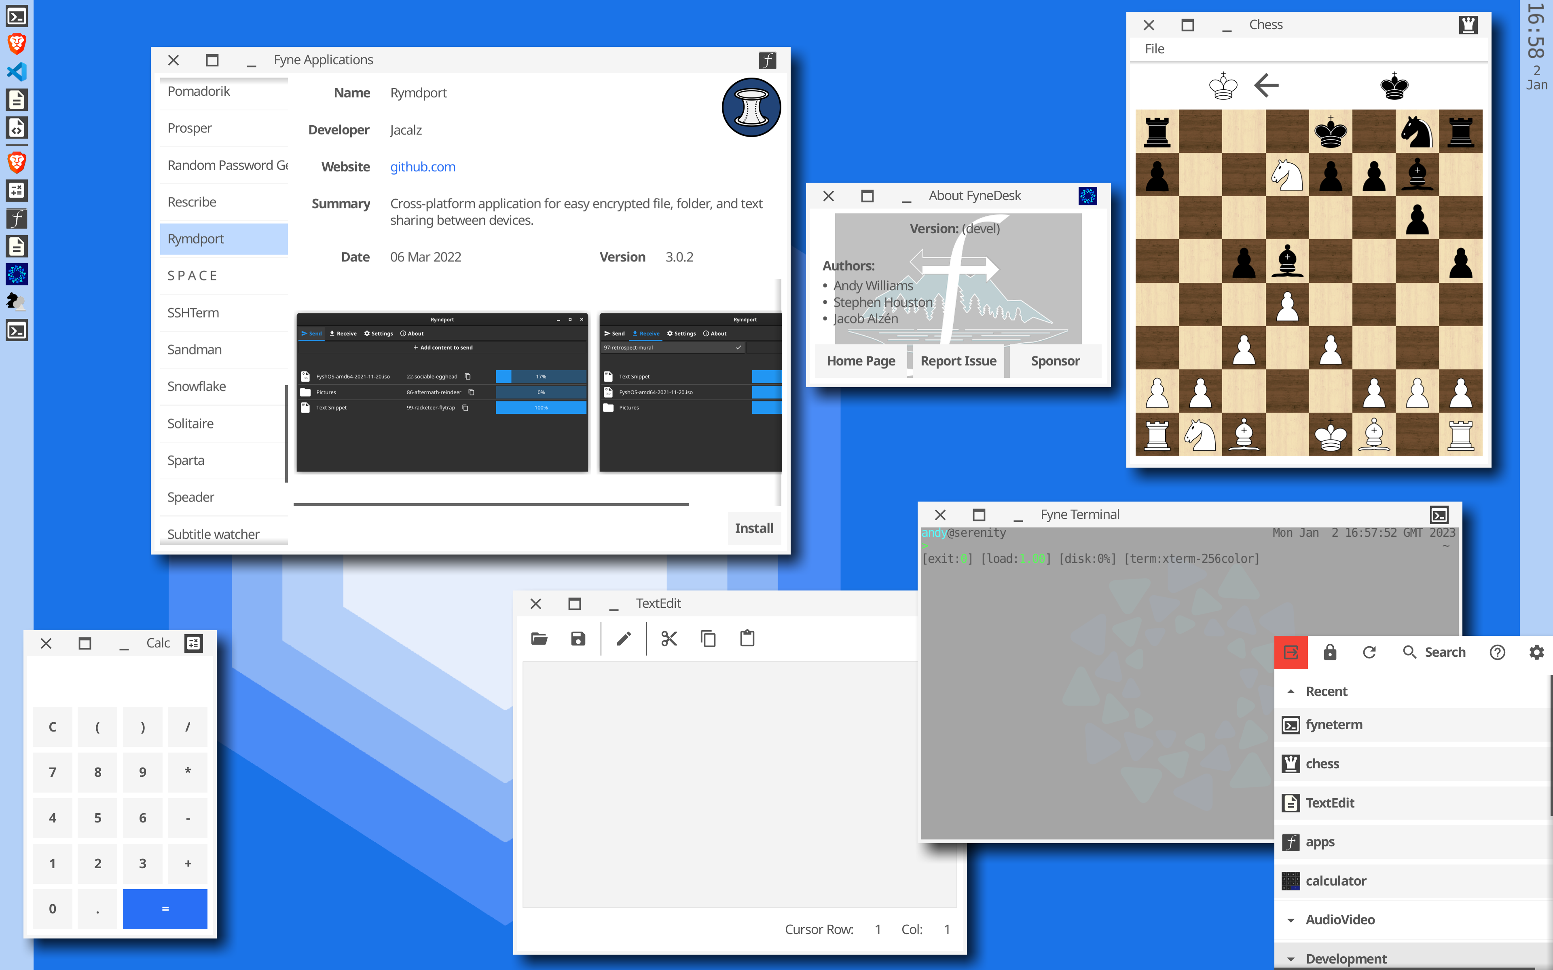Click the save icon in TextEdit

pyautogui.click(x=578, y=638)
